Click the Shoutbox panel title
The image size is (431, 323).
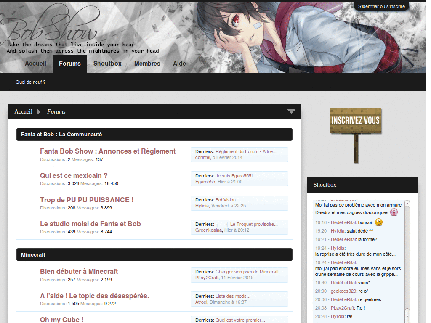pos(325,185)
